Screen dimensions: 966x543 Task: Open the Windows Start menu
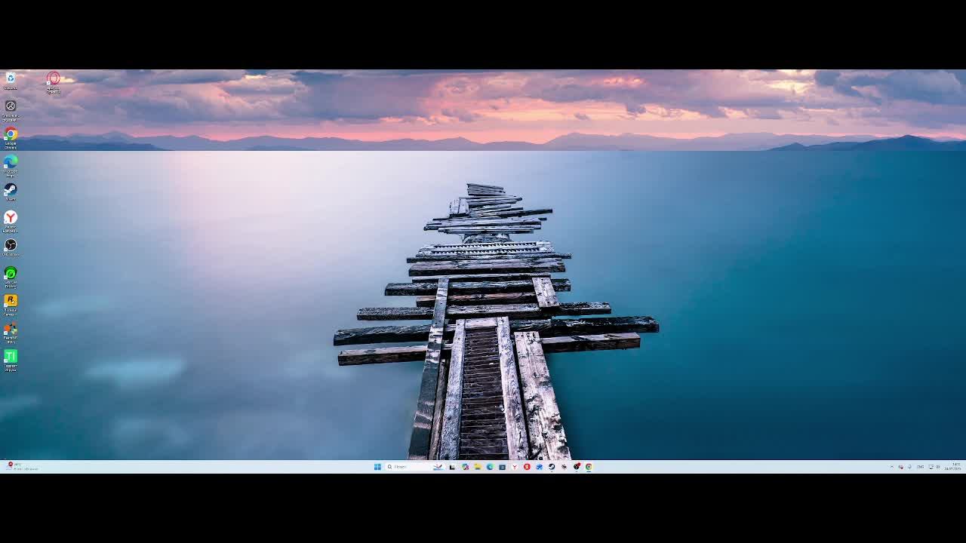tap(377, 467)
